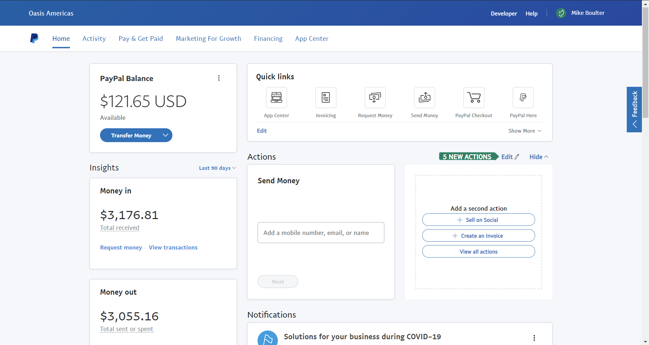The height and width of the screenshot is (345, 649).
Task: Click the Mike Boulter account name
Action: click(588, 13)
